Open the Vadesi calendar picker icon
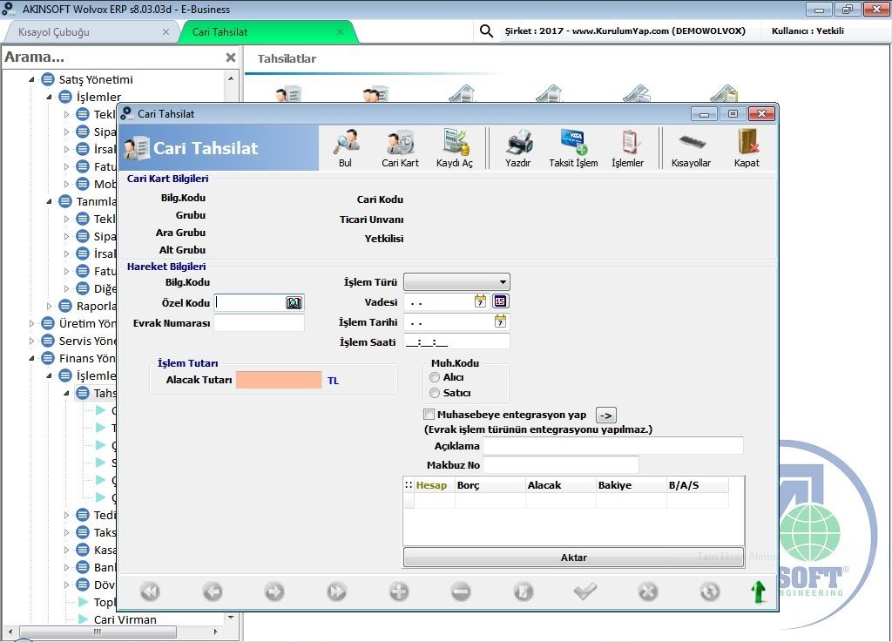The height and width of the screenshot is (642, 892). coord(480,301)
